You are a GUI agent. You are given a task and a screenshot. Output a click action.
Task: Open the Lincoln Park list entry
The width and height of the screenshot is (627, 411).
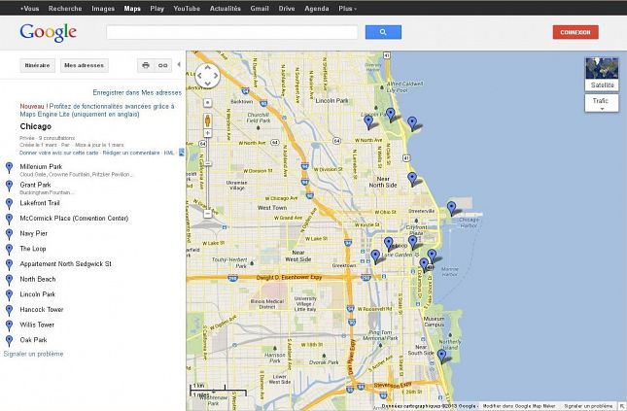click(x=37, y=293)
